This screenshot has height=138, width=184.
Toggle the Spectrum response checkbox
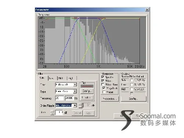point(103,77)
